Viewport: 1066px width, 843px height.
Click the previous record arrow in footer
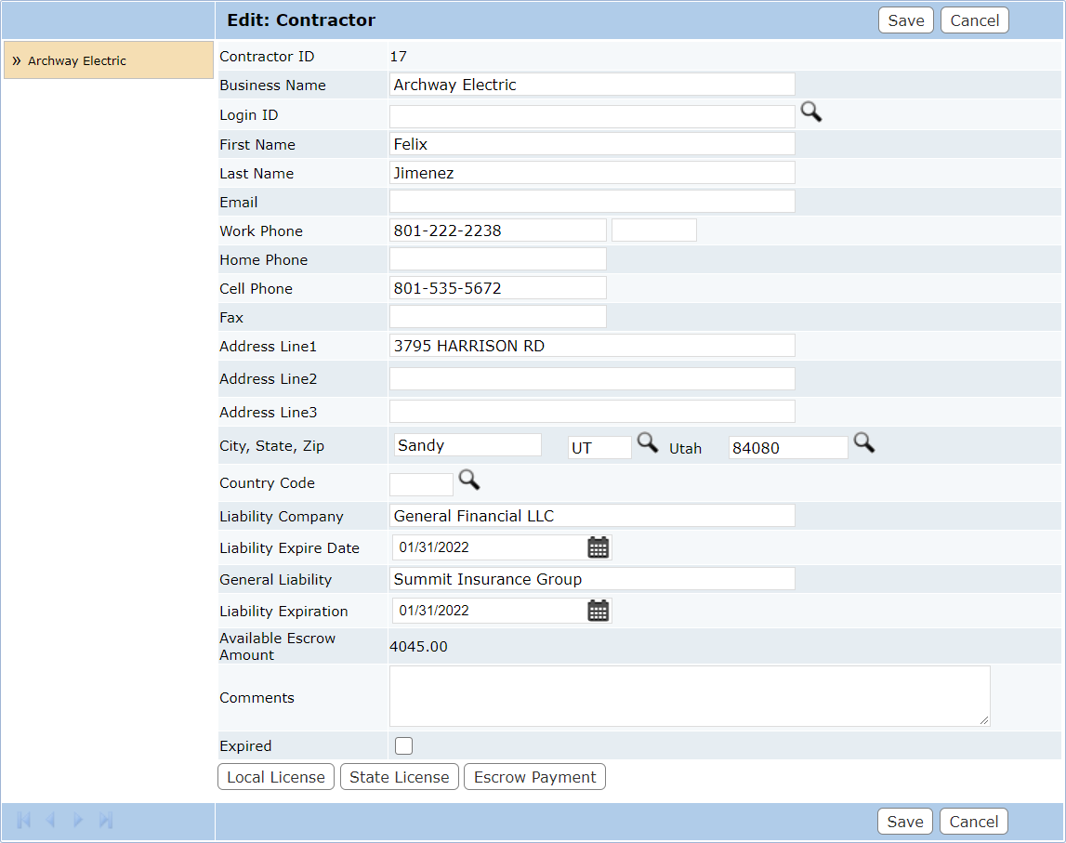click(x=51, y=820)
